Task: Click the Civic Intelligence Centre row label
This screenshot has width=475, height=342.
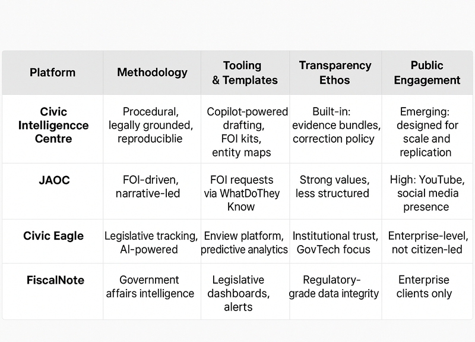Action: pos(52,125)
